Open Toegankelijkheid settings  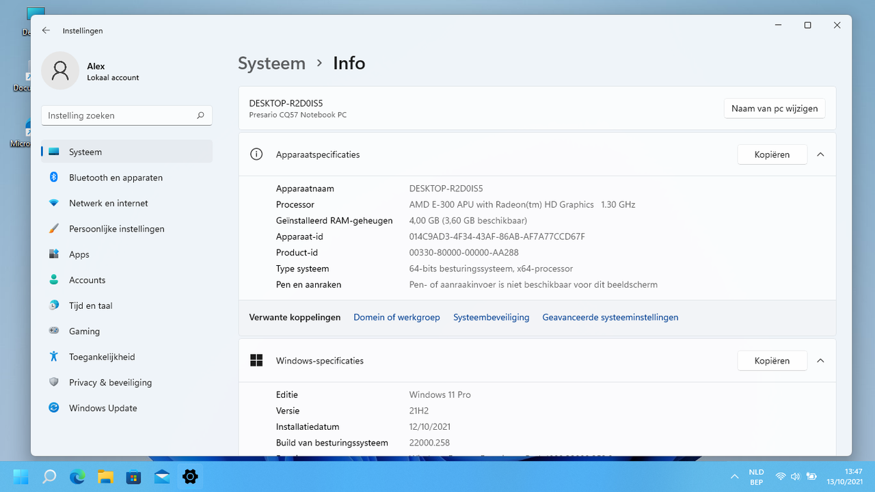(x=126, y=357)
